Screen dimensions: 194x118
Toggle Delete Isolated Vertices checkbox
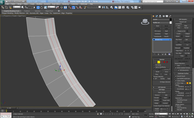pyautogui.click(x=175, y=68)
